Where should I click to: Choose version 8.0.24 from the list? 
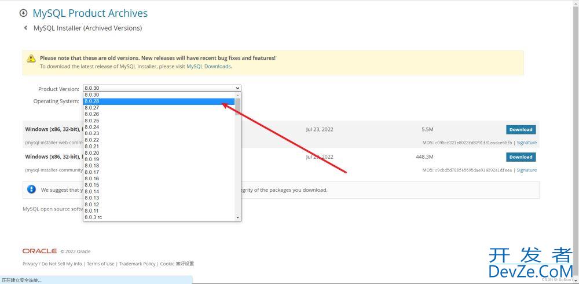[159, 127]
